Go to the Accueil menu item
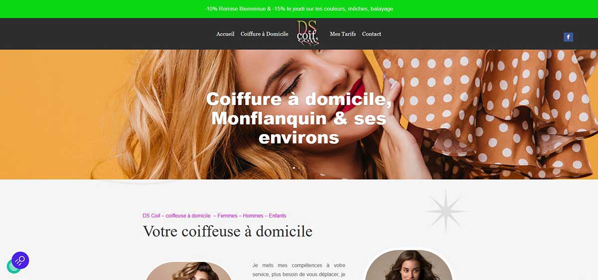Screen dimensions: 598x280 [x=225, y=34]
